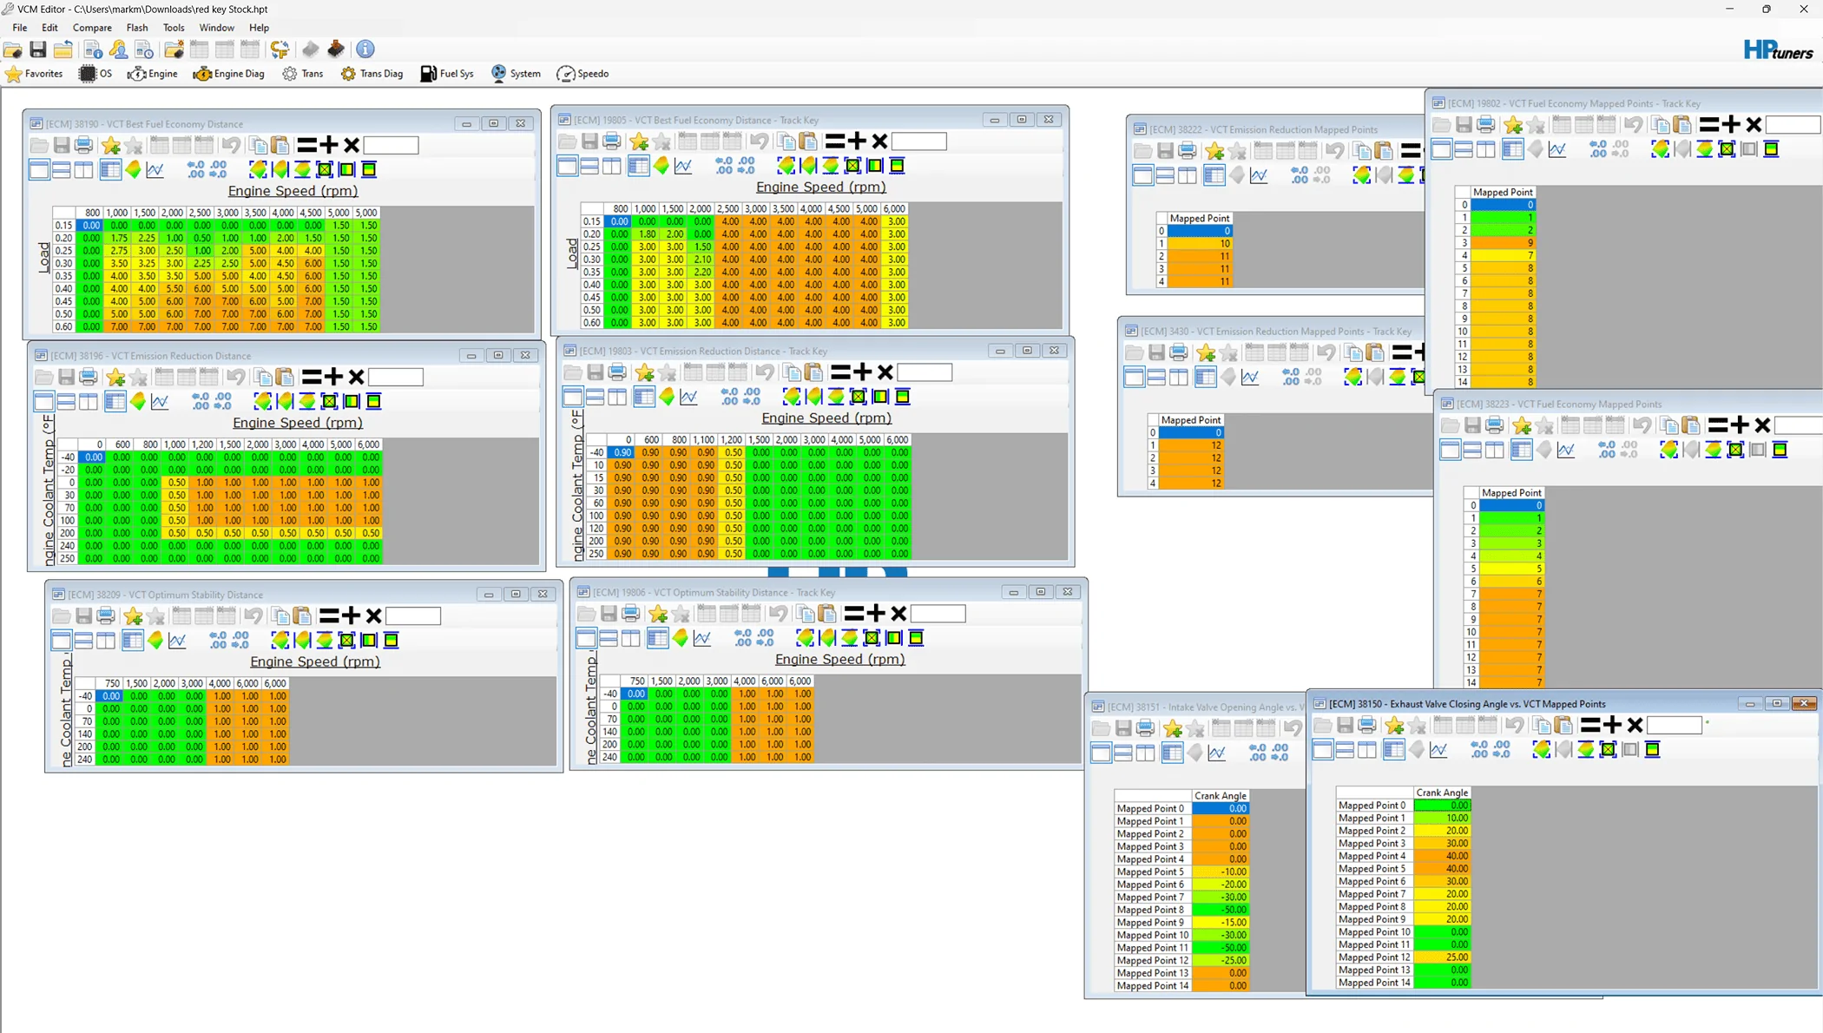This screenshot has width=1823, height=1033.
Task: Open the Flash menu
Action: [x=137, y=28]
